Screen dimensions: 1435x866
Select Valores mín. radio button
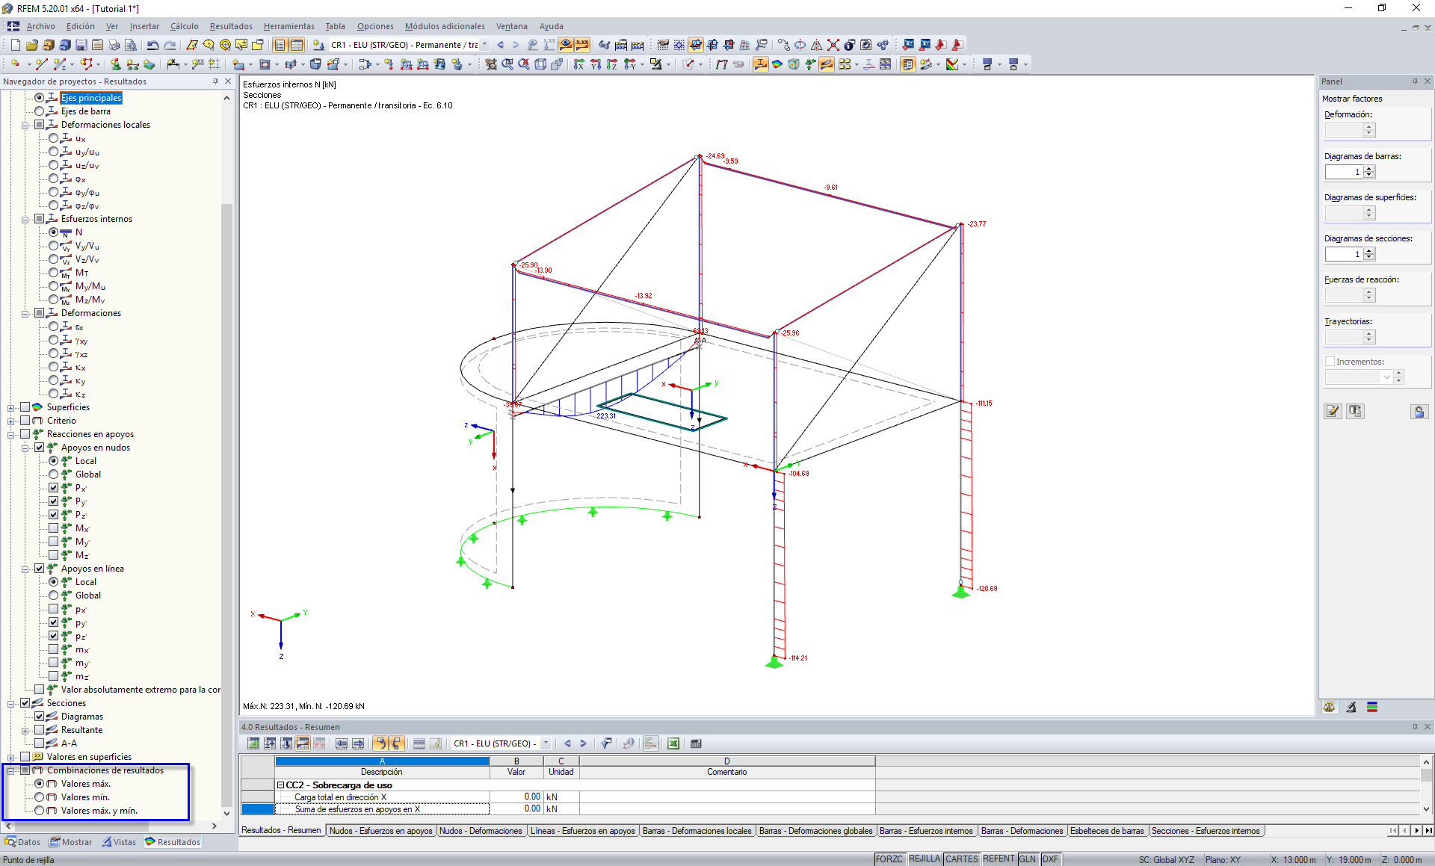(39, 797)
